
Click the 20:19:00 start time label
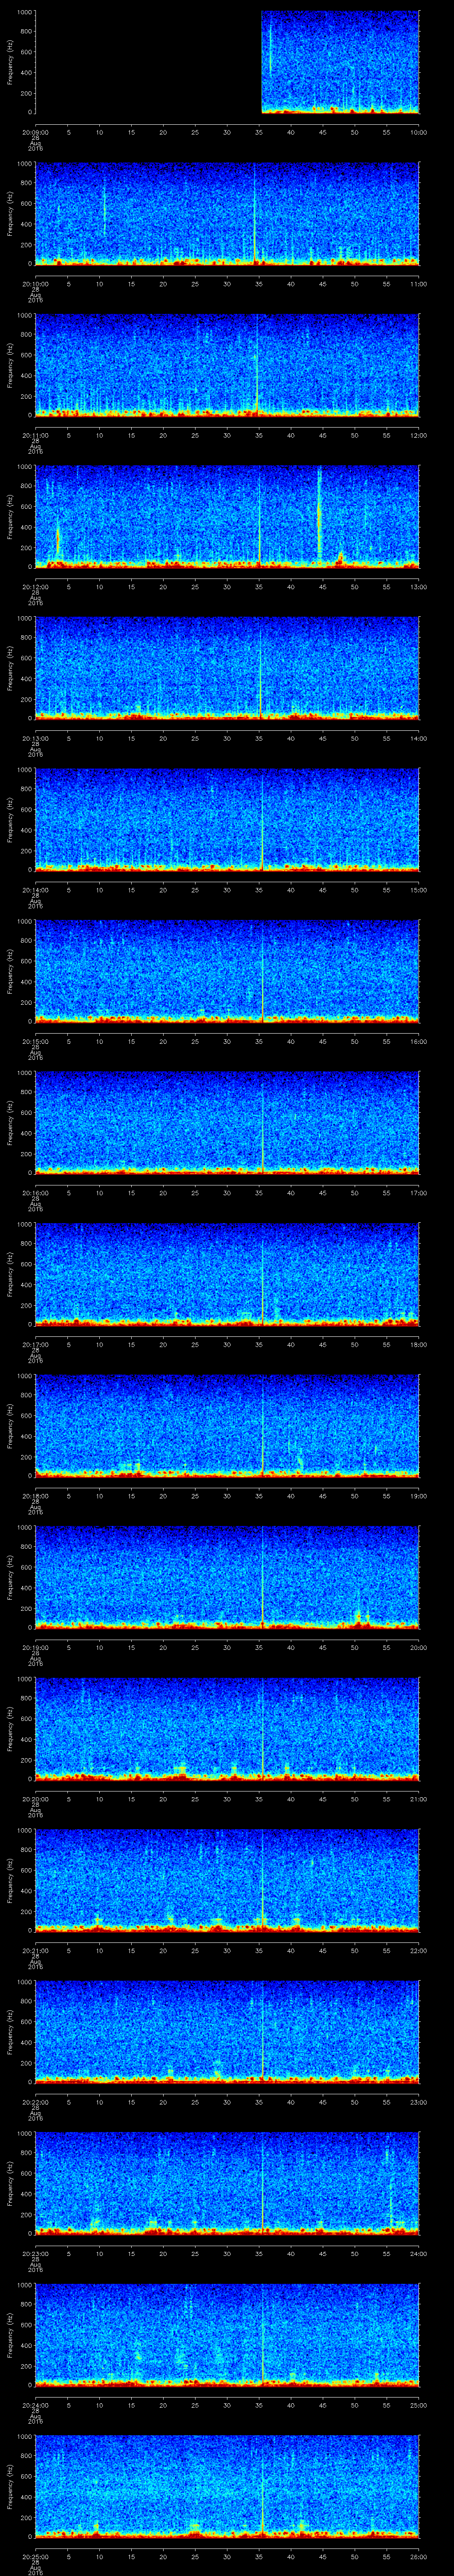pyautogui.click(x=35, y=1647)
